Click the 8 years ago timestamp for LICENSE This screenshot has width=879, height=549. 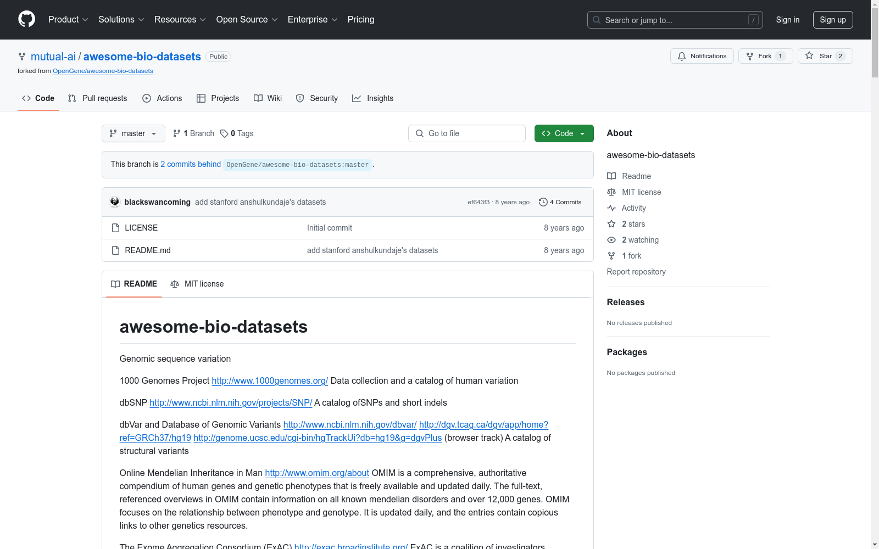(x=564, y=228)
